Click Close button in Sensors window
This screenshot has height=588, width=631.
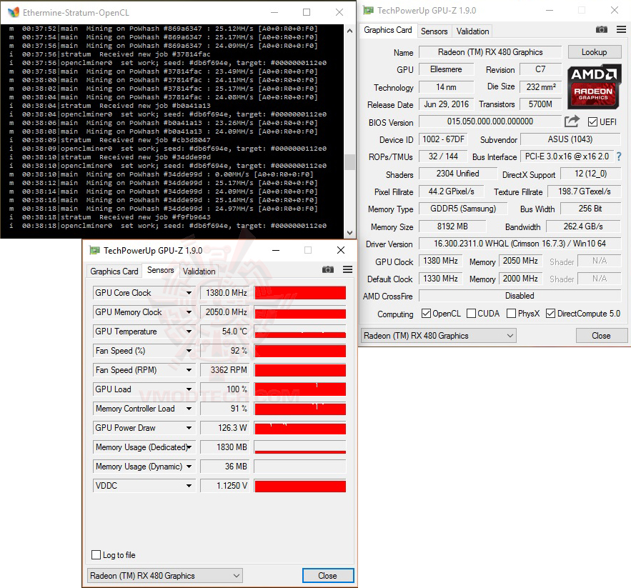[x=327, y=576]
